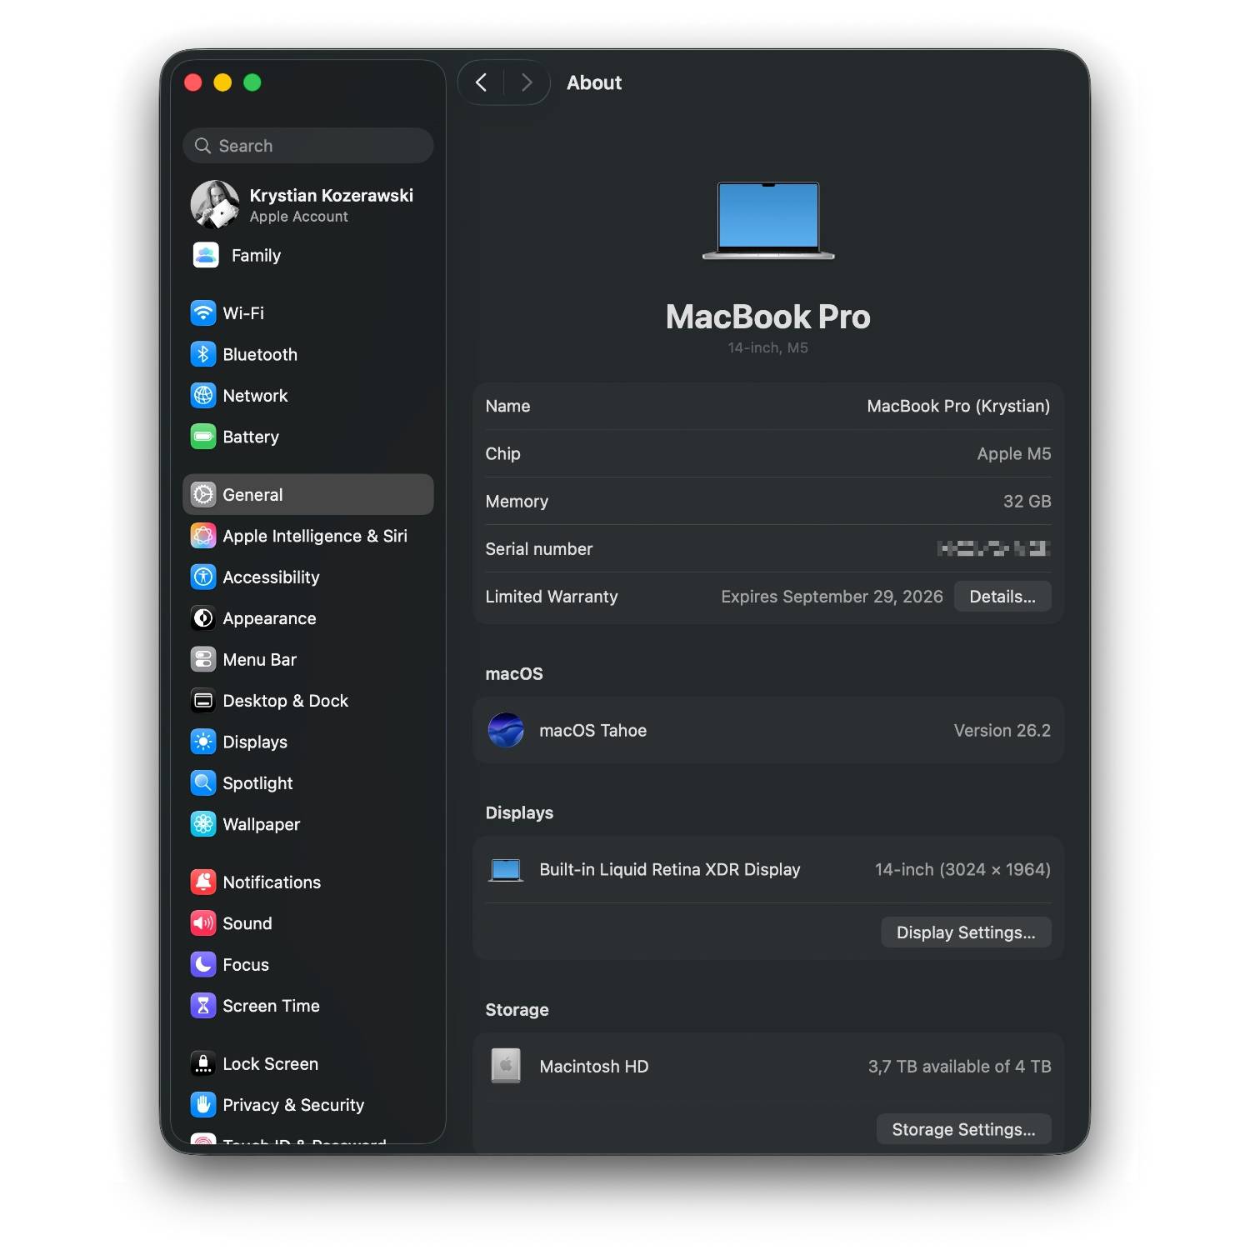
Task: Select the Wallpaper icon in sidebar
Action: tap(203, 824)
